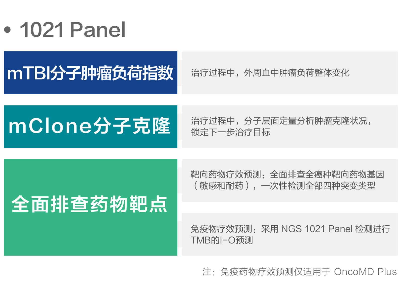
Task: Select the 分子层面定量分析肿瘤克隆状况 description
Action: click(281, 121)
